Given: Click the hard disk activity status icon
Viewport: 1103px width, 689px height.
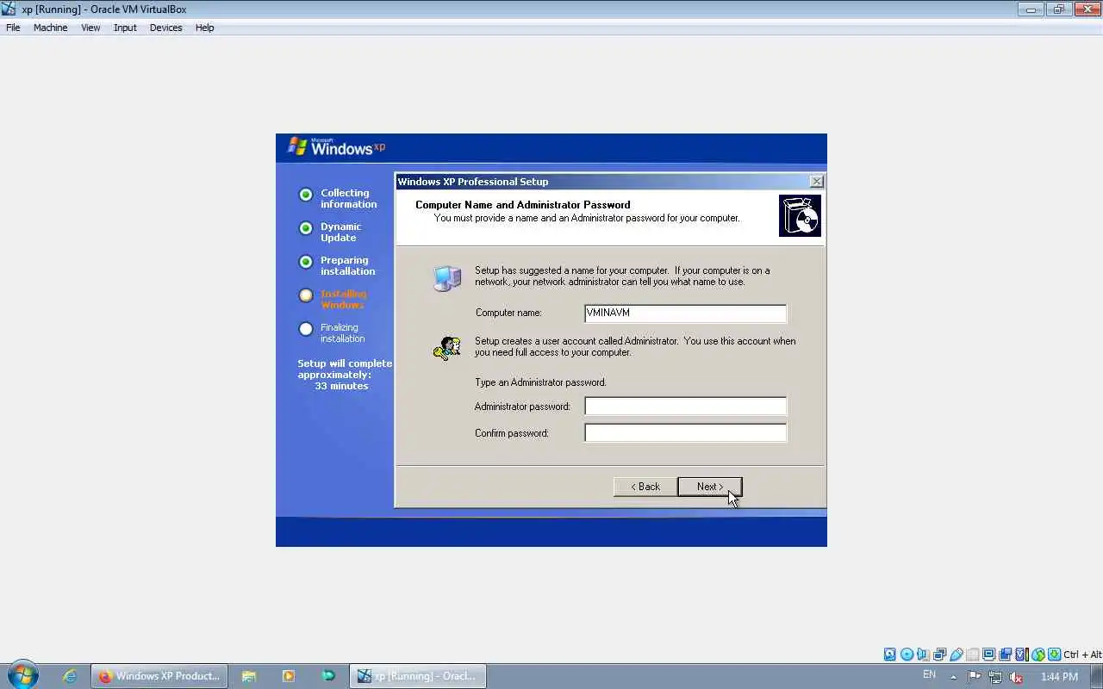Looking at the screenshot, I should 890,655.
